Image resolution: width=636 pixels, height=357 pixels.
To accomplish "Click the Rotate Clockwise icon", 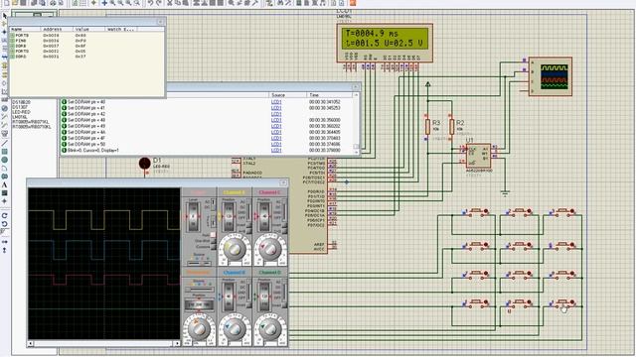I will tap(4, 215).
